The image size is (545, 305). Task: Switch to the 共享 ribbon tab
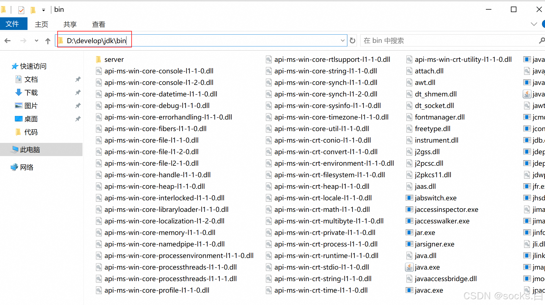[70, 24]
